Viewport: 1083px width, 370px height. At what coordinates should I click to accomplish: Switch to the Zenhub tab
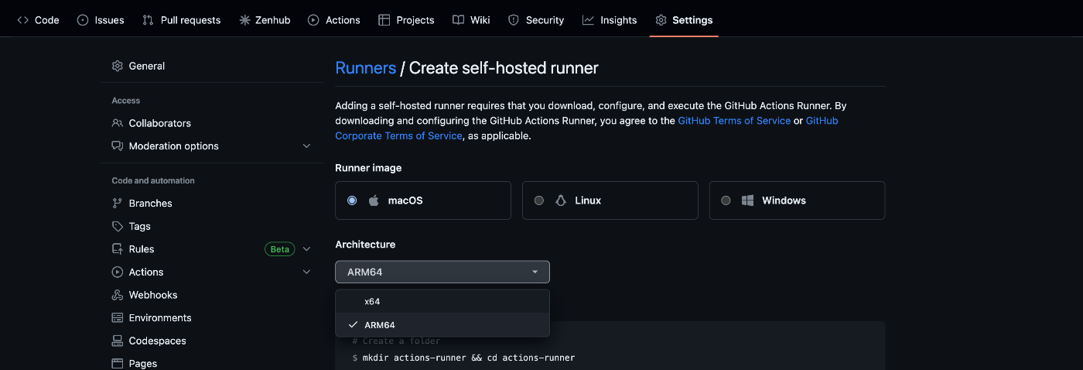click(265, 20)
